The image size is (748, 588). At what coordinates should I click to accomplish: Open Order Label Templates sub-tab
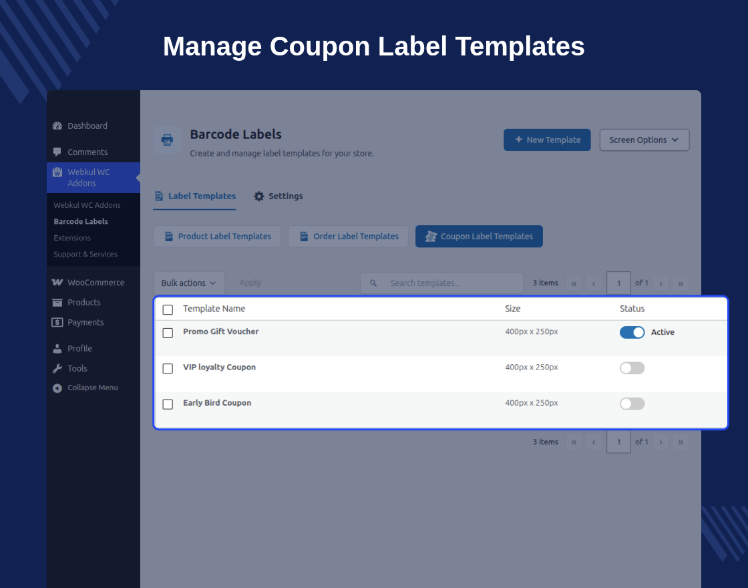pyautogui.click(x=348, y=237)
